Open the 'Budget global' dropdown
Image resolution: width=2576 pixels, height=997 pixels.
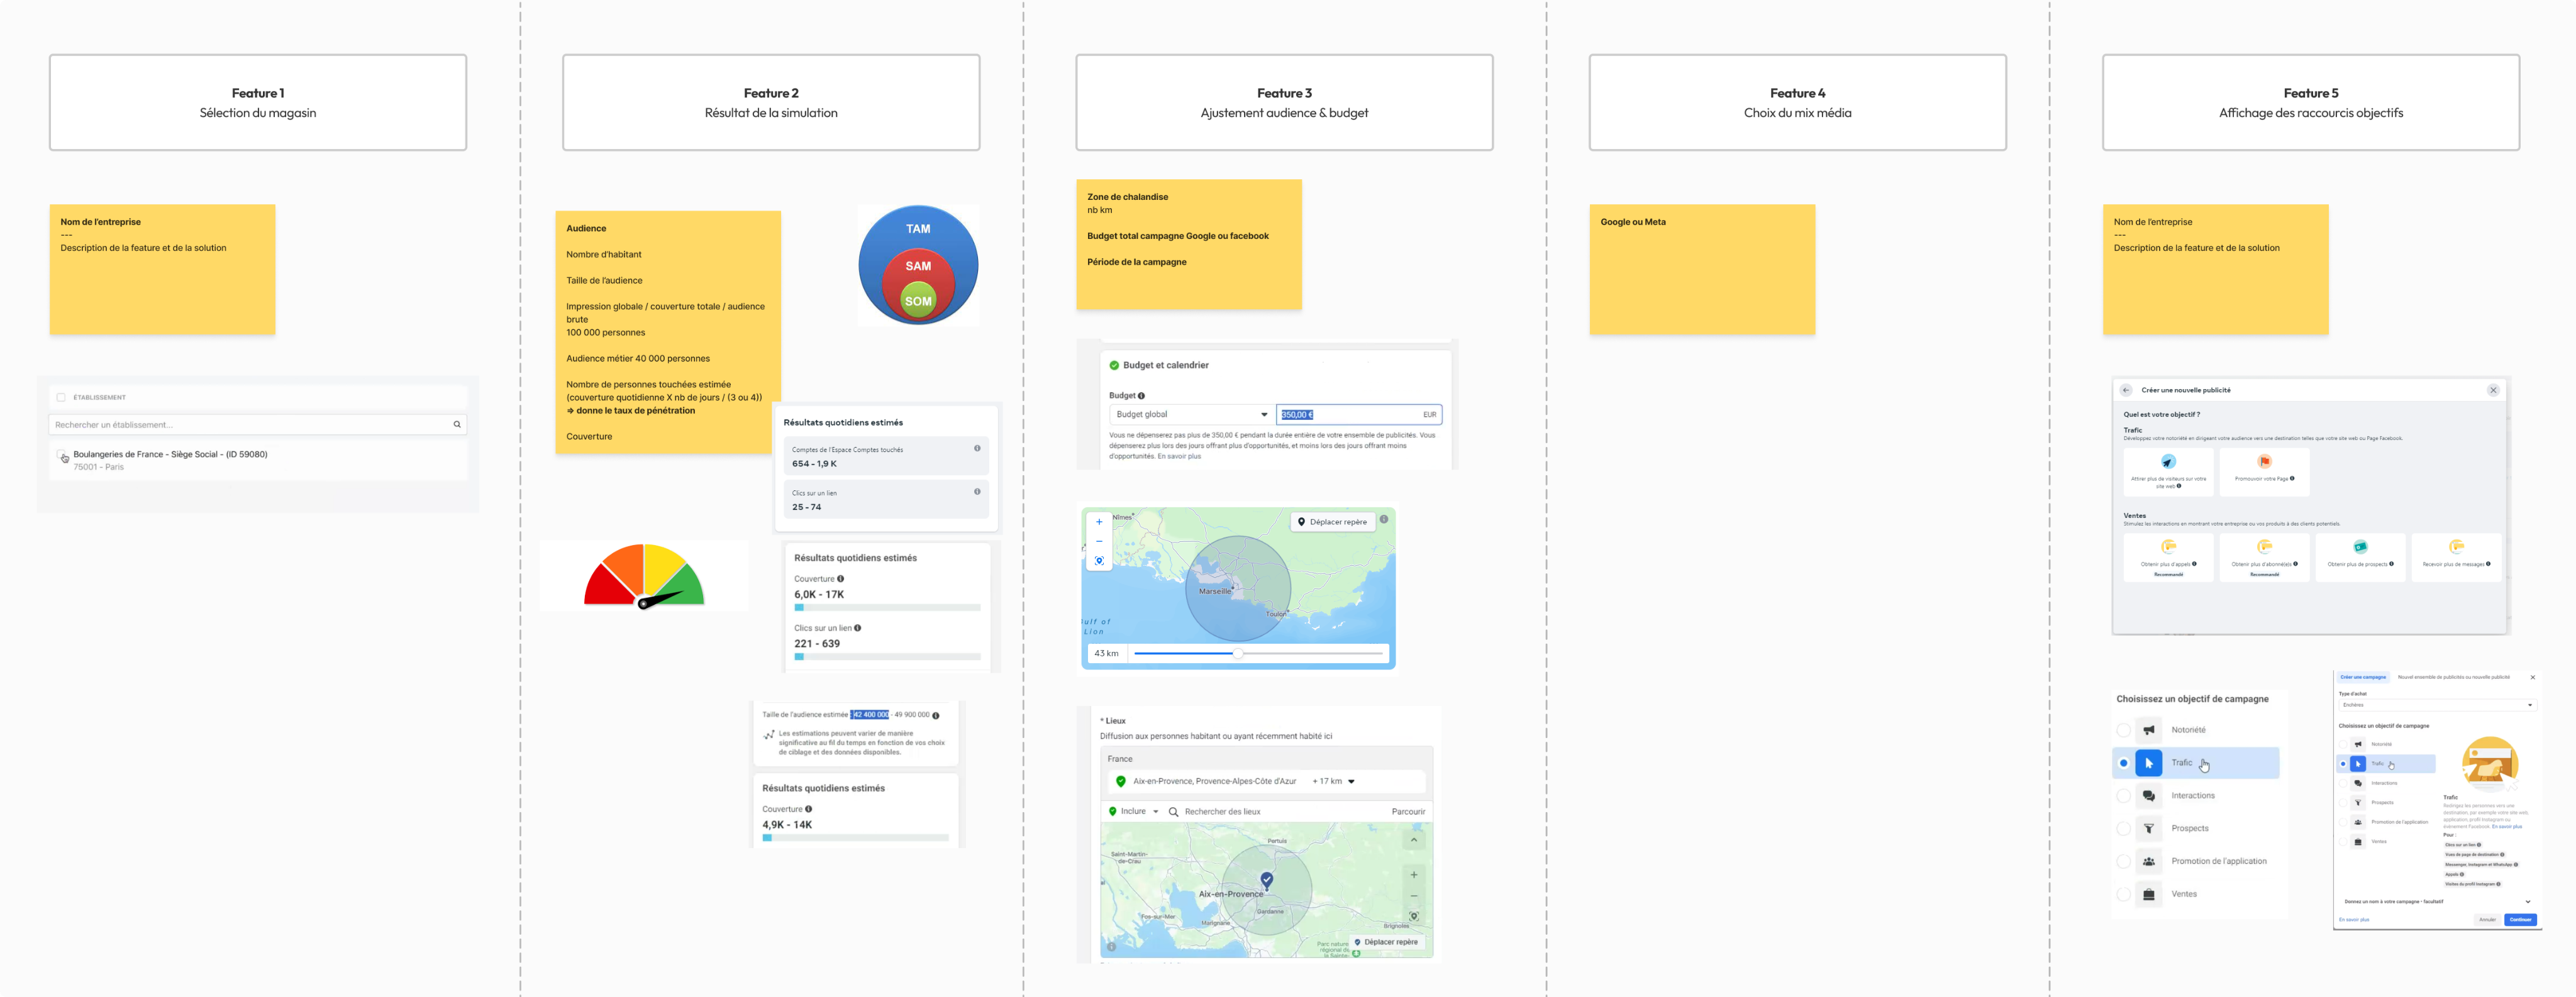1191,414
